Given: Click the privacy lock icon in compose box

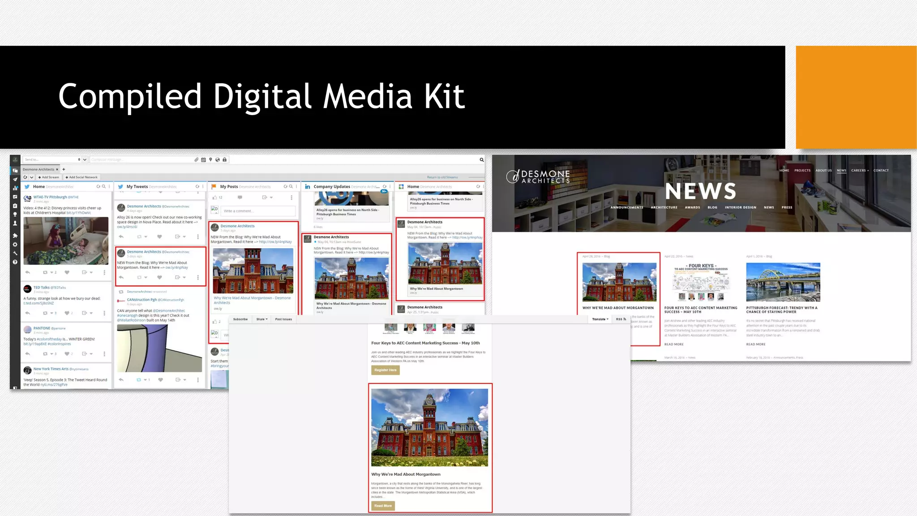Looking at the screenshot, I should click(225, 160).
